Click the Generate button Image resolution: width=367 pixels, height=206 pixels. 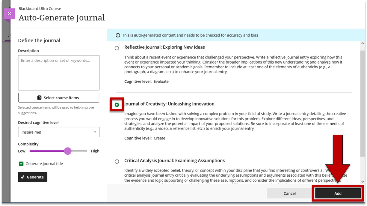pos(33,177)
